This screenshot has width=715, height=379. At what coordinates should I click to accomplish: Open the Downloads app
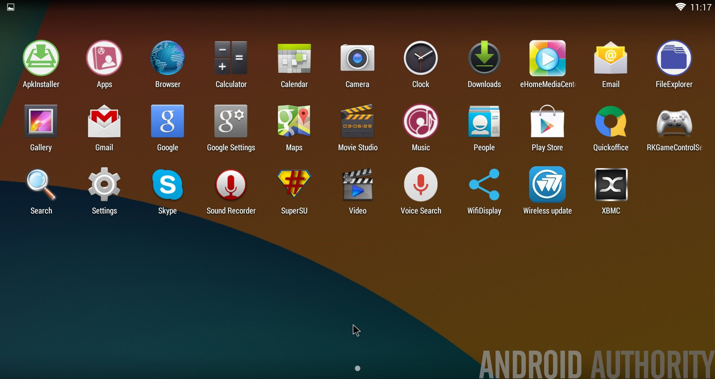tap(484, 58)
